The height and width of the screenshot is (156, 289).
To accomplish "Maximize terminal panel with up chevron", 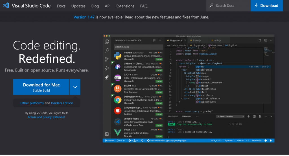I will [266, 116].
